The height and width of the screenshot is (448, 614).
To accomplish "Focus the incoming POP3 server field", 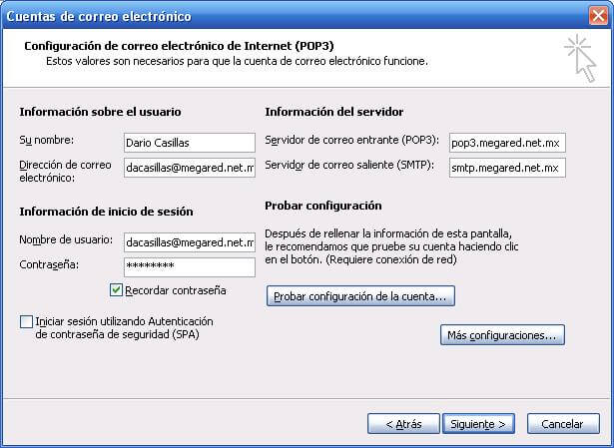I will click(x=507, y=143).
